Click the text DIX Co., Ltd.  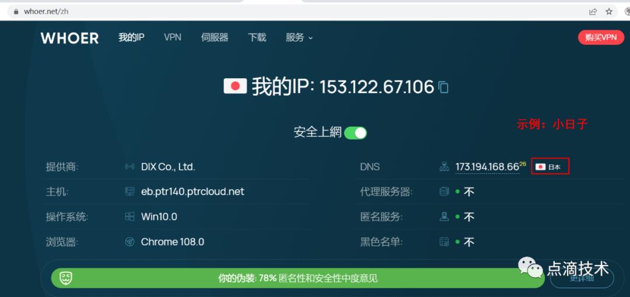pyautogui.click(x=168, y=167)
